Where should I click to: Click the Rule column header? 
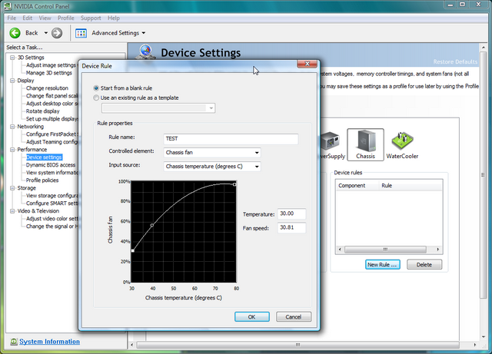411,186
